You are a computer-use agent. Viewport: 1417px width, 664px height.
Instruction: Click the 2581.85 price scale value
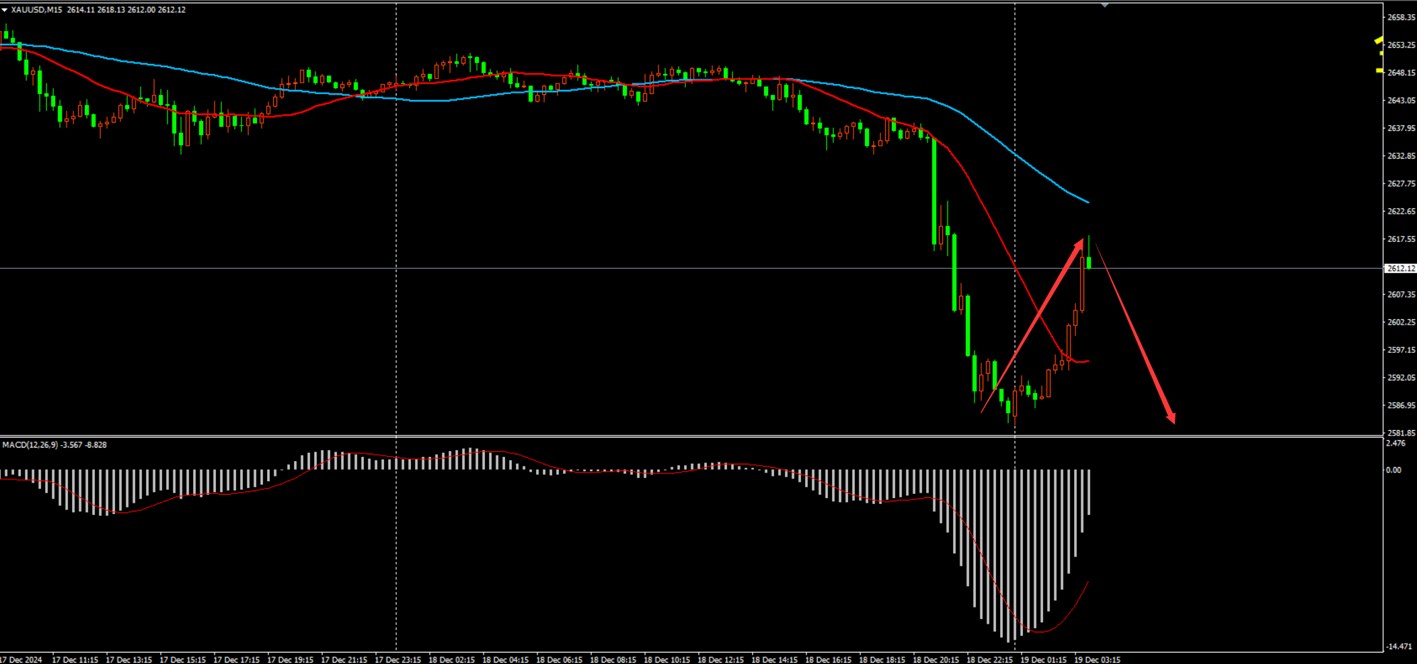(1402, 433)
